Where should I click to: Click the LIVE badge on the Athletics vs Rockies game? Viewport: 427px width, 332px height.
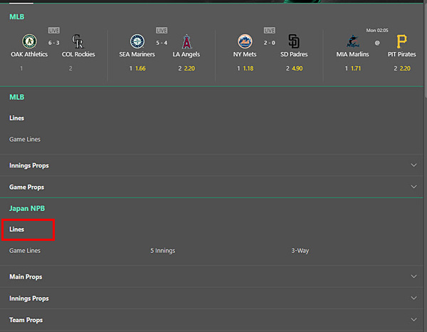pos(54,30)
